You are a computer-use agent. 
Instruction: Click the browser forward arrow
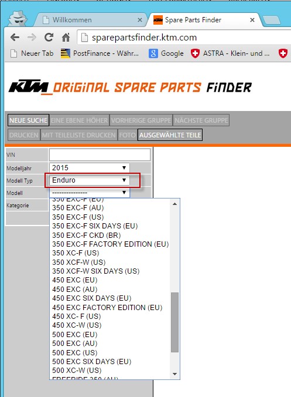pyautogui.click(x=32, y=38)
